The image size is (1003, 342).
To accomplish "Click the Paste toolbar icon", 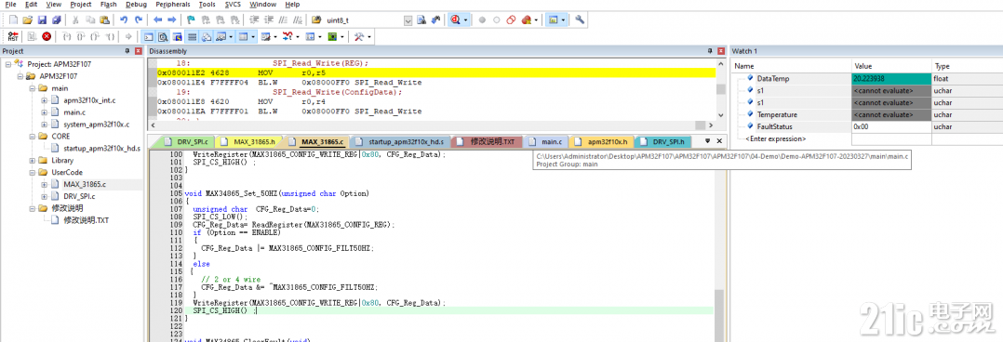I will (104, 20).
